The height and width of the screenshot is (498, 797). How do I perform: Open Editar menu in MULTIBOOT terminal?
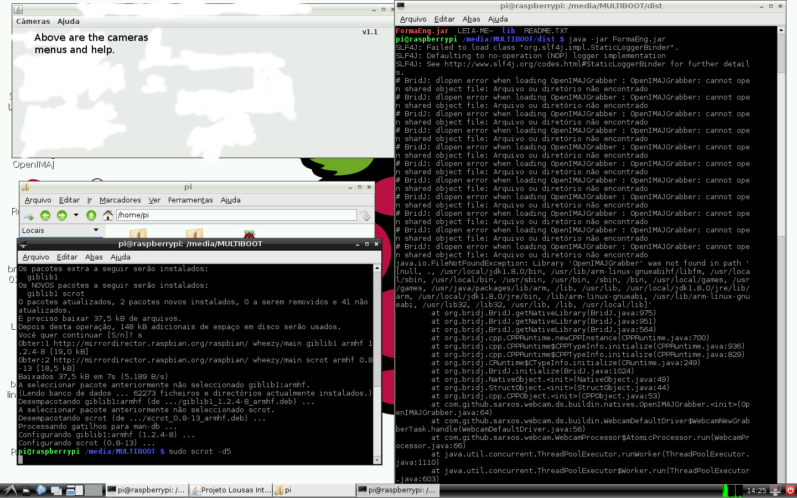coord(67,257)
